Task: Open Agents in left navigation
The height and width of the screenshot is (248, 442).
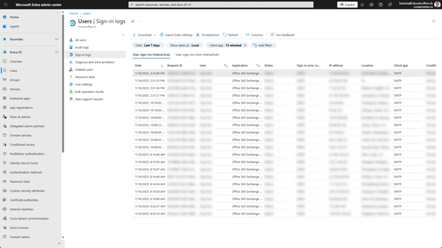Action: pos(14,26)
